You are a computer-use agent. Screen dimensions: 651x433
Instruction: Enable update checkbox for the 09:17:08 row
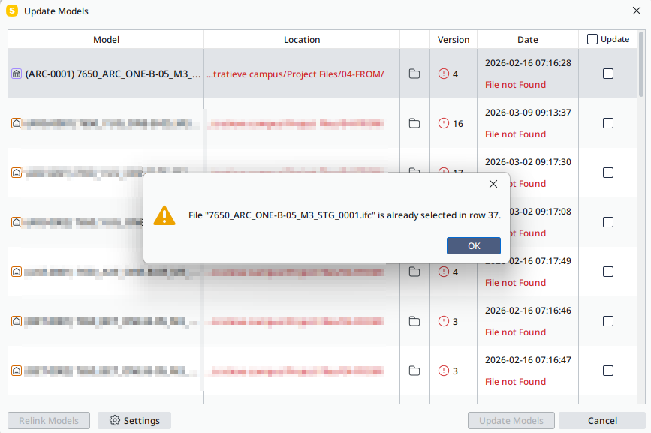tap(607, 222)
